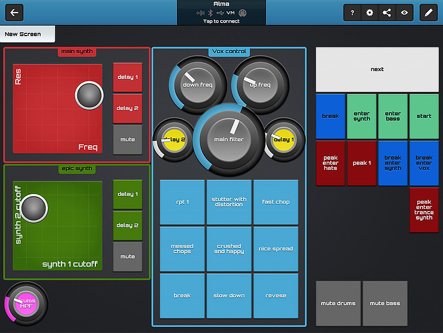The width and height of the screenshot is (443, 333).
Task: Tap the Bluetooth connection icon
Action: coord(210,13)
